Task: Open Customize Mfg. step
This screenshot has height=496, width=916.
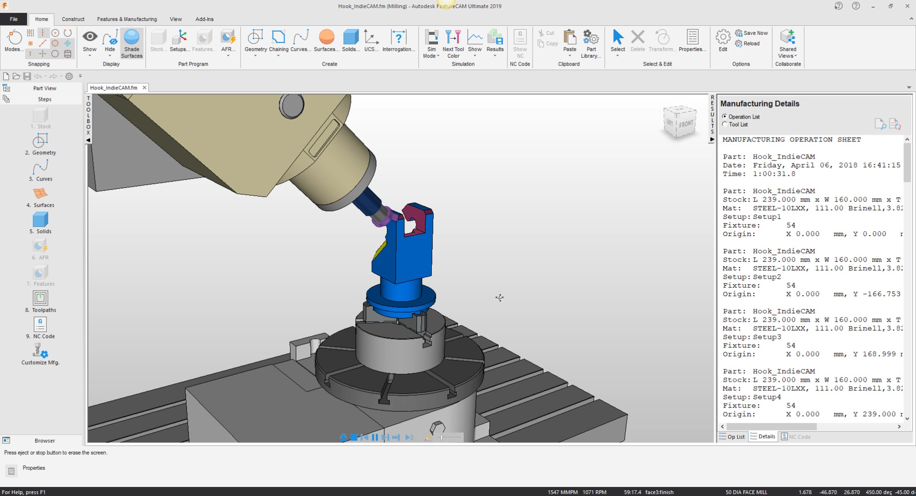Action: click(41, 354)
